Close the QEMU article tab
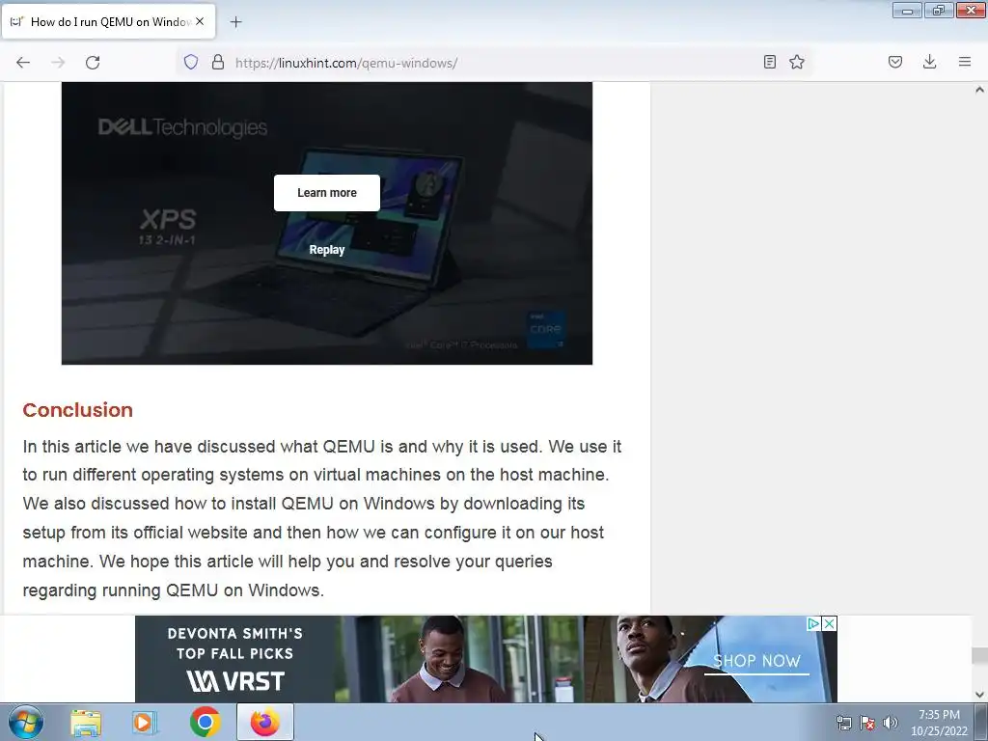This screenshot has height=741, width=988. coord(200,21)
